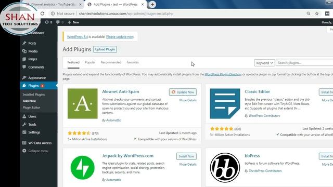This screenshot has width=333, height=187.
Task: Open Installed Plugins submenu item
Action: tap(33, 95)
